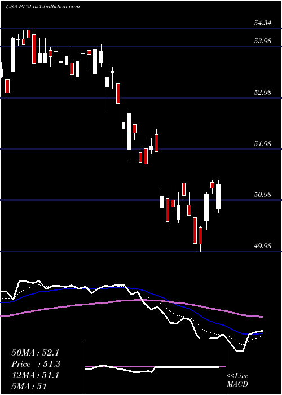Click the Live MACD label
282x395 pixels.
pos(237,380)
